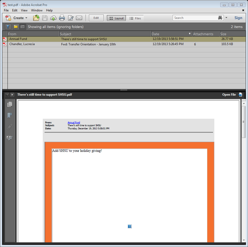
Task: Click 'Add SHSU to your holiday giving!' text
Action: click(x=77, y=151)
